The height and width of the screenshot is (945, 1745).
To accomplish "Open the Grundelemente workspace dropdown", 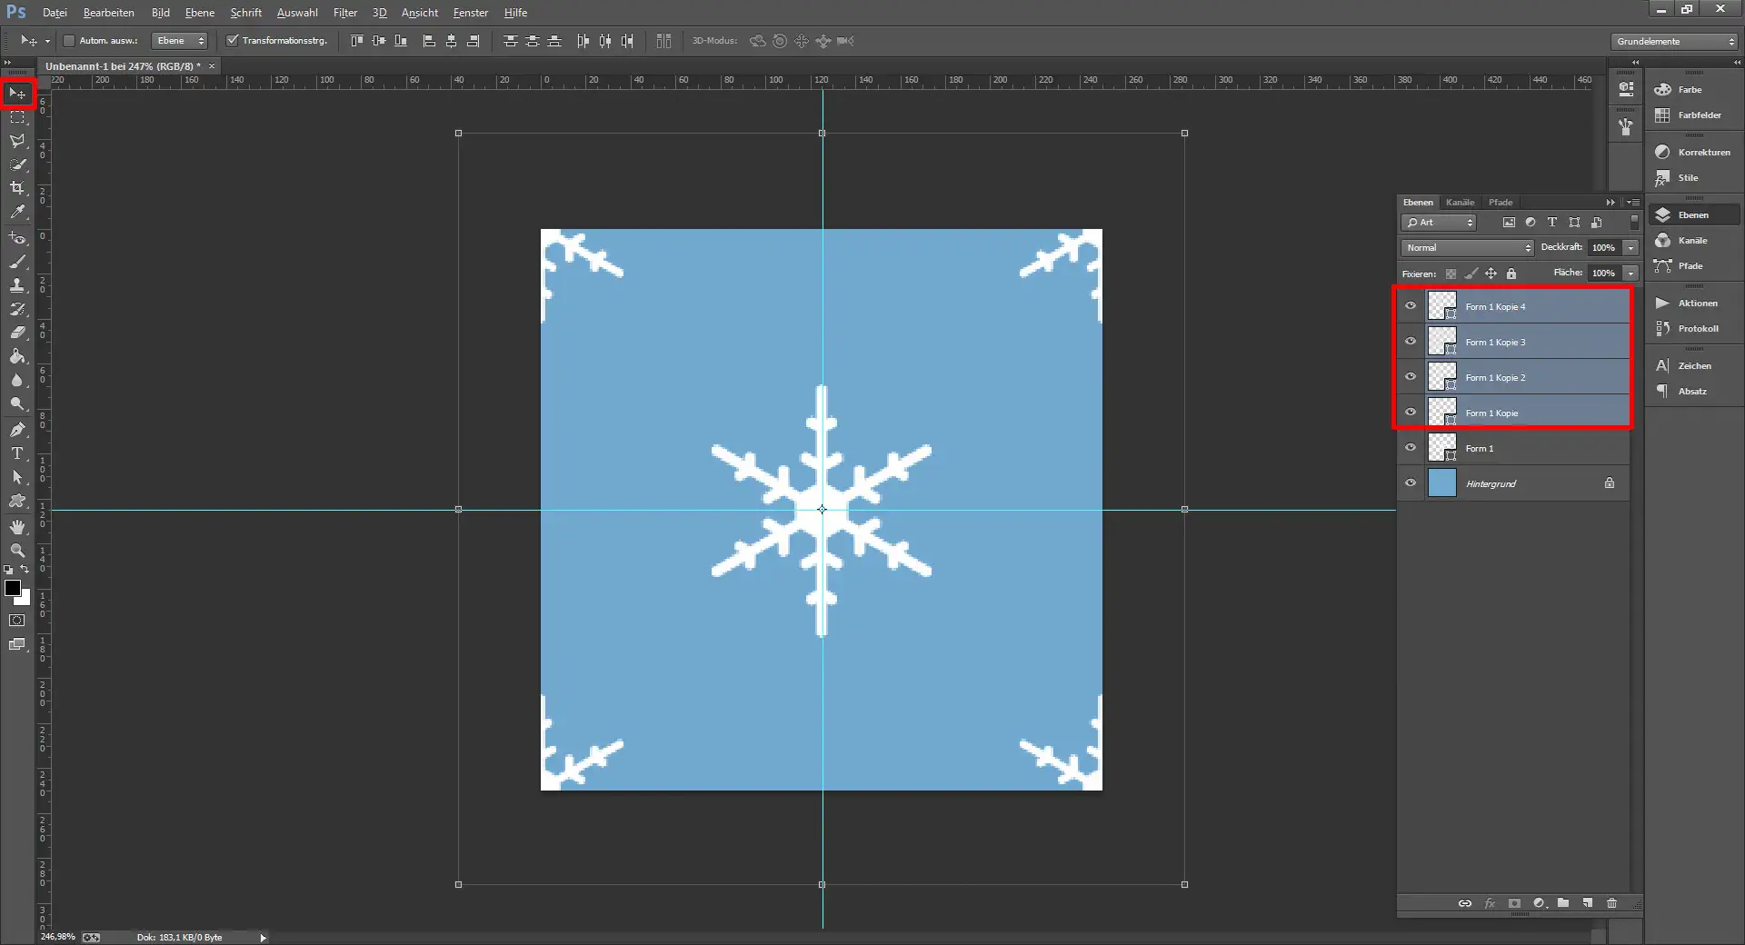I will point(1673,41).
